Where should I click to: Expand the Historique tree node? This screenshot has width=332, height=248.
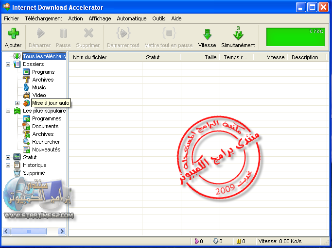tap(8, 165)
